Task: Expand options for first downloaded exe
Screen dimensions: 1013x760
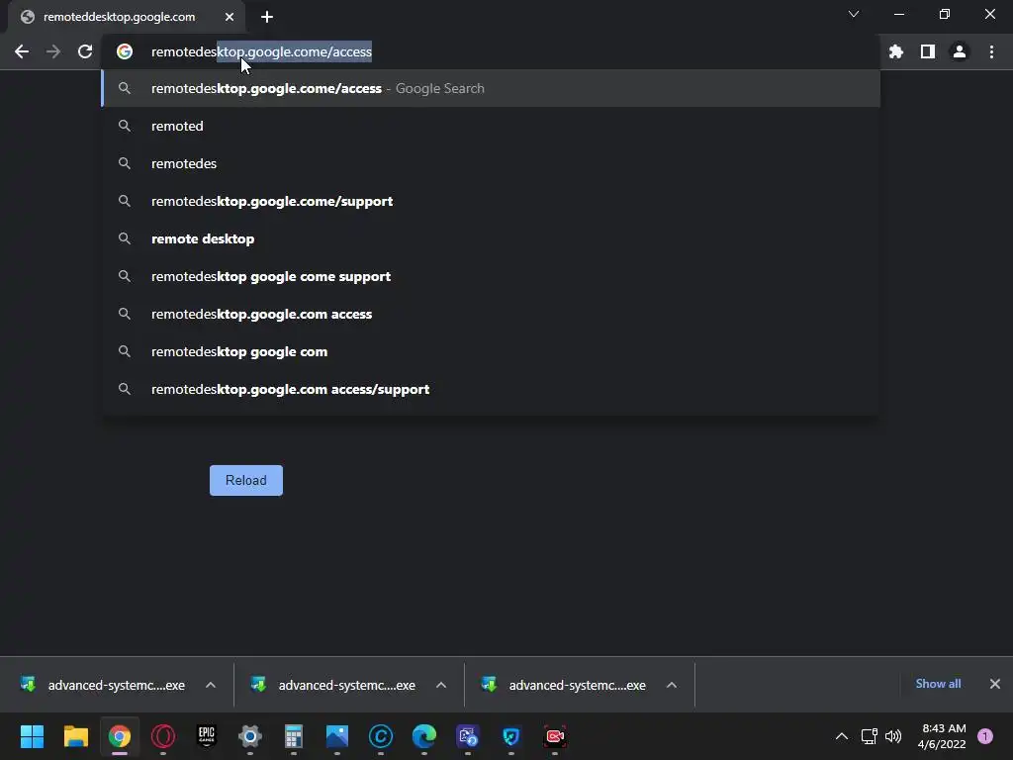Action: pos(211,685)
